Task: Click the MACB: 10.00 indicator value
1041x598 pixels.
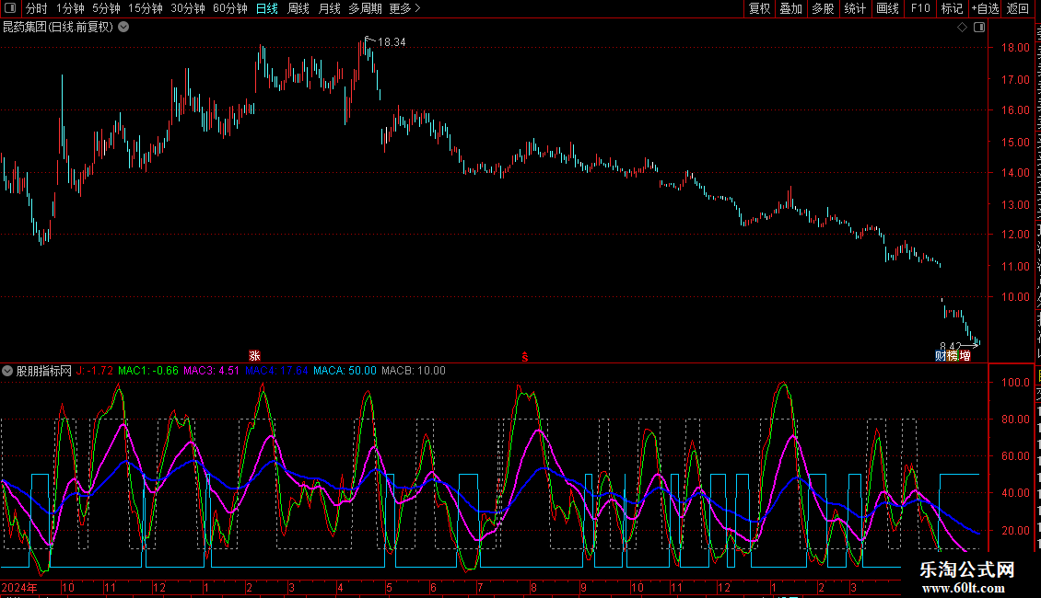Action: pyautogui.click(x=414, y=371)
